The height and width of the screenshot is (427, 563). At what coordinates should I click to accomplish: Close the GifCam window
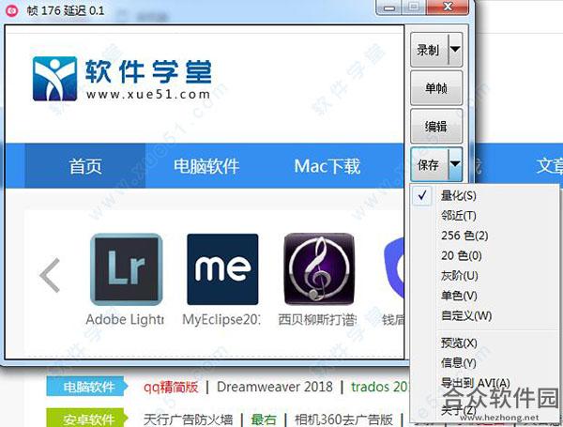[448, 8]
